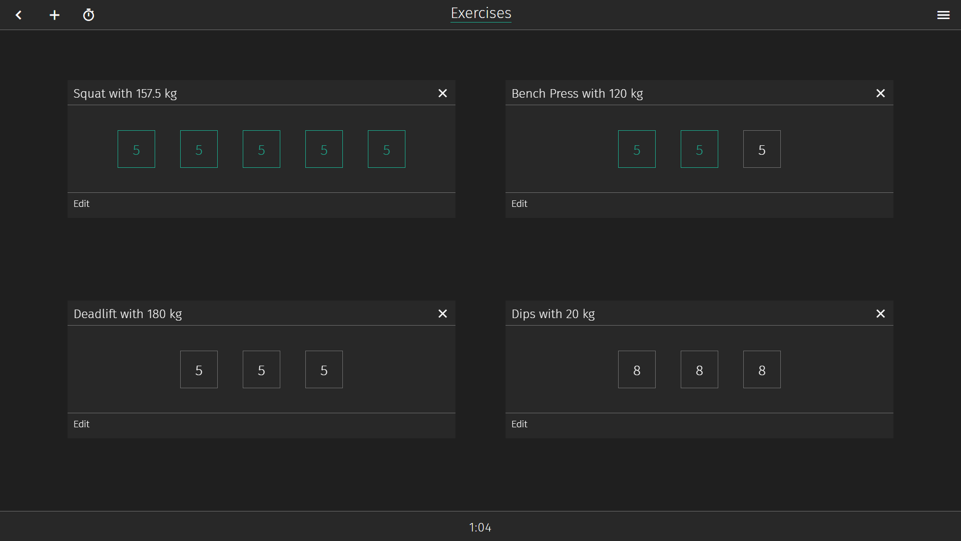961x541 pixels.
Task: Remove the Squat exercise card
Action: click(x=442, y=93)
